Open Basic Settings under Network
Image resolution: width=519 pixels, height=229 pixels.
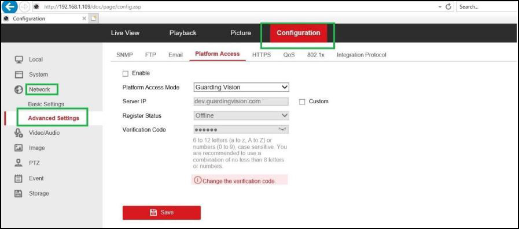(46, 104)
